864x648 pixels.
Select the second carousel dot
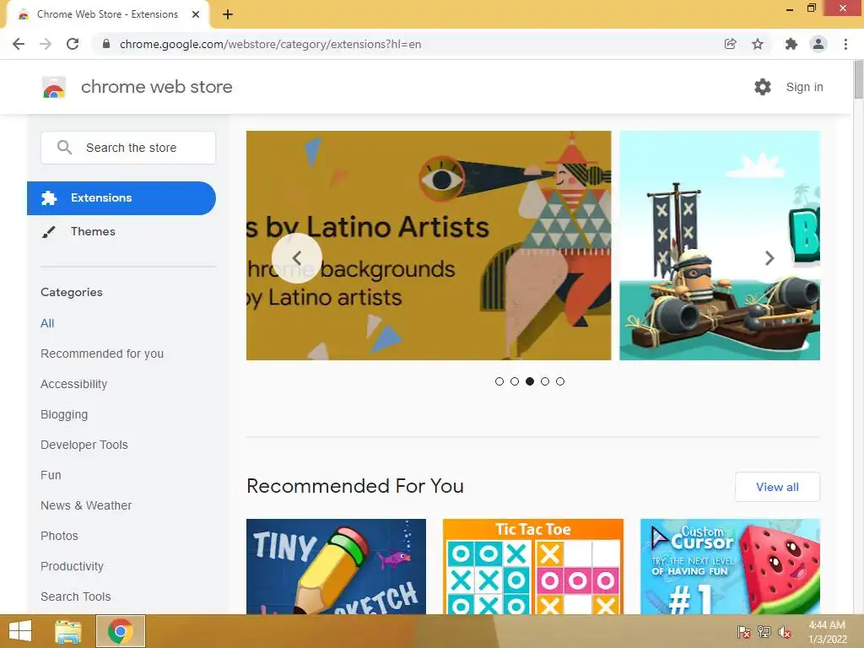515,381
